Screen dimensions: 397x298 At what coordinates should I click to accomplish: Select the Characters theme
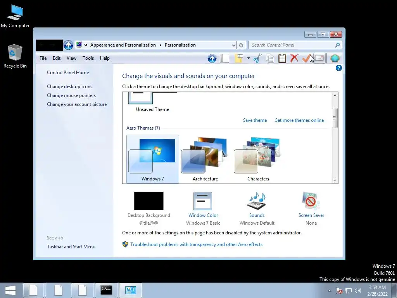tap(258, 159)
